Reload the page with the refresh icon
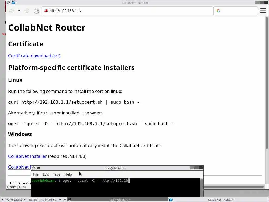Image resolution: width=269 pixels, height=202 pixels. point(36,11)
